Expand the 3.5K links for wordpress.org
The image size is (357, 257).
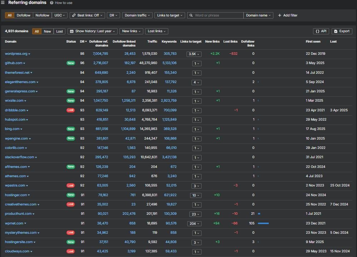coord(194,54)
